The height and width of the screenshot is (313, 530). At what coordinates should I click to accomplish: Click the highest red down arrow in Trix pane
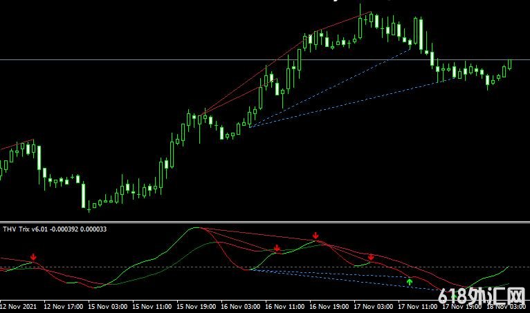pos(316,236)
